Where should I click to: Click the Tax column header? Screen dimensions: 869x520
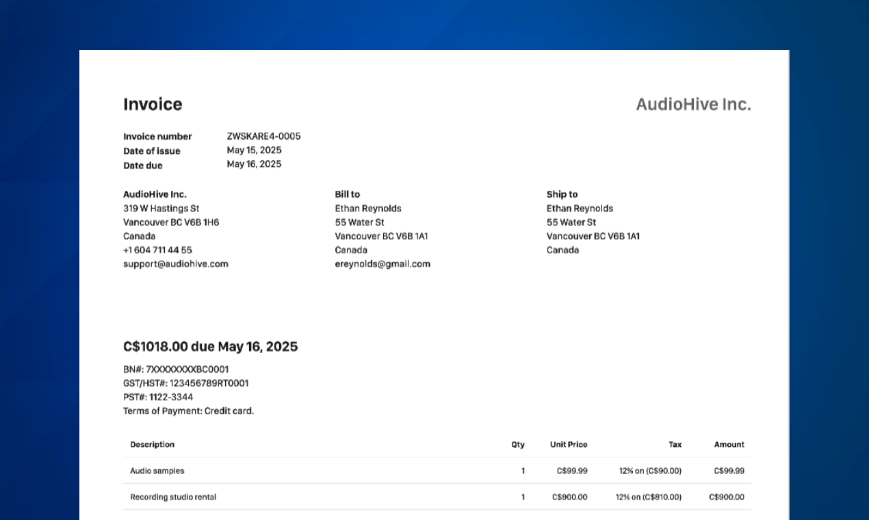(x=675, y=445)
